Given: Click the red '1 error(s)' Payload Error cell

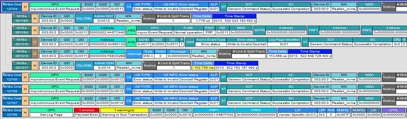Looking at the screenshot, I should pos(86,112).
